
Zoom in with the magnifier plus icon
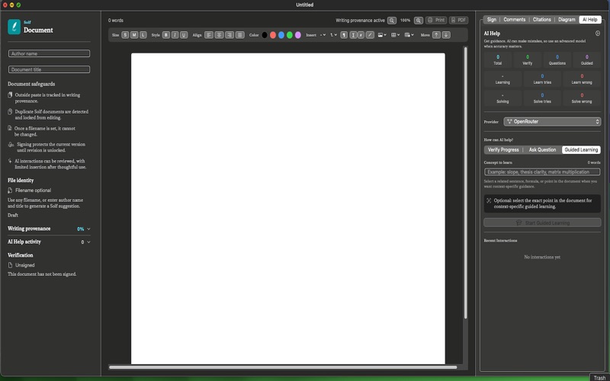click(419, 21)
